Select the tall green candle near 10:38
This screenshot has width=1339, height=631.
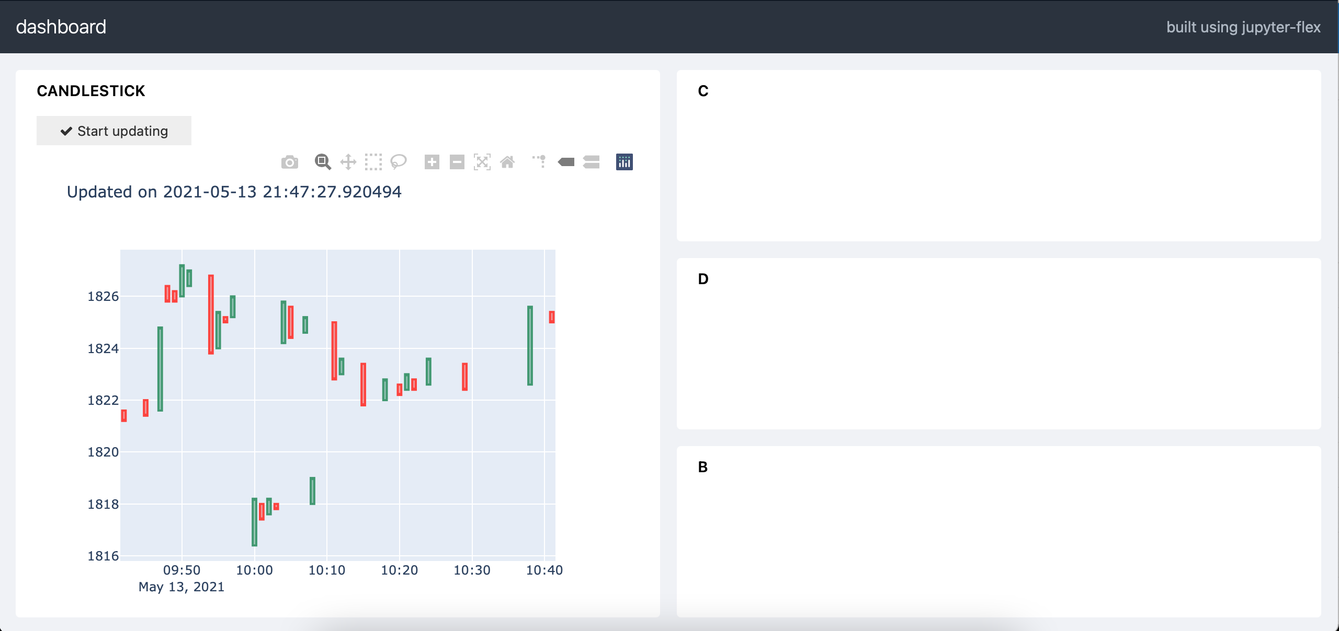(x=530, y=346)
